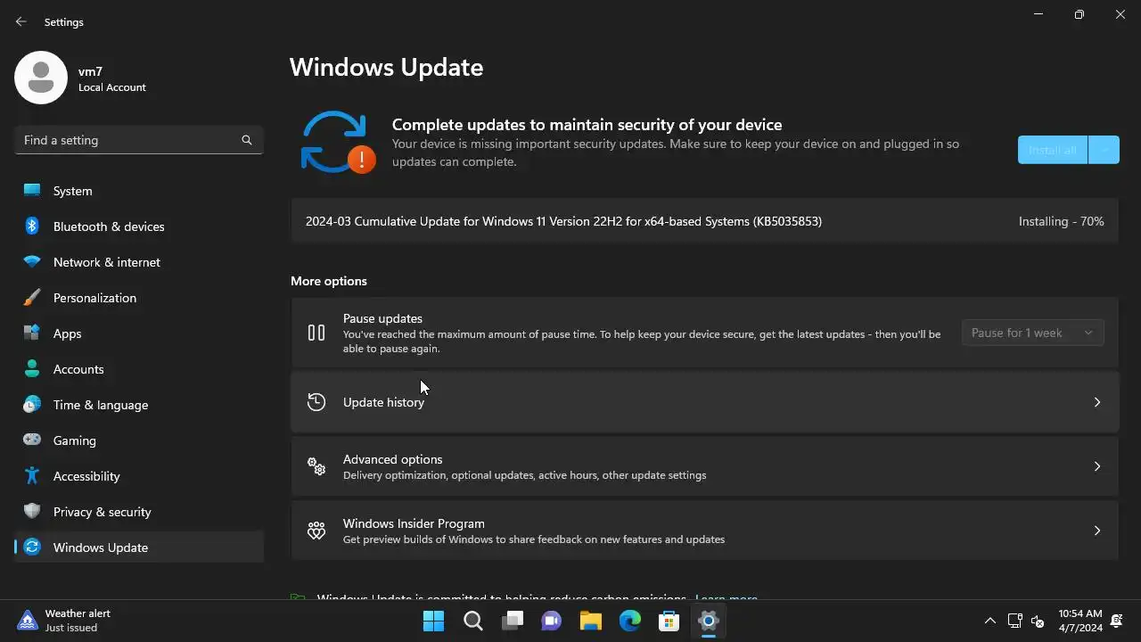The height and width of the screenshot is (642, 1141).
Task: Go to Bluetooth & devices
Action: (x=139, y=226)
